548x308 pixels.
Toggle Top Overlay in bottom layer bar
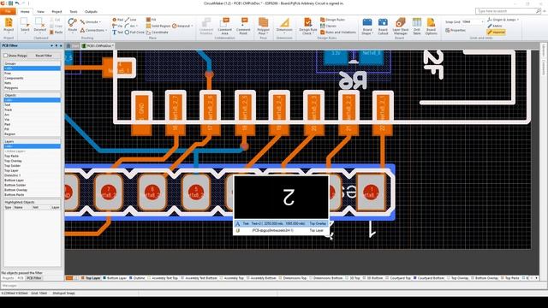457,278
